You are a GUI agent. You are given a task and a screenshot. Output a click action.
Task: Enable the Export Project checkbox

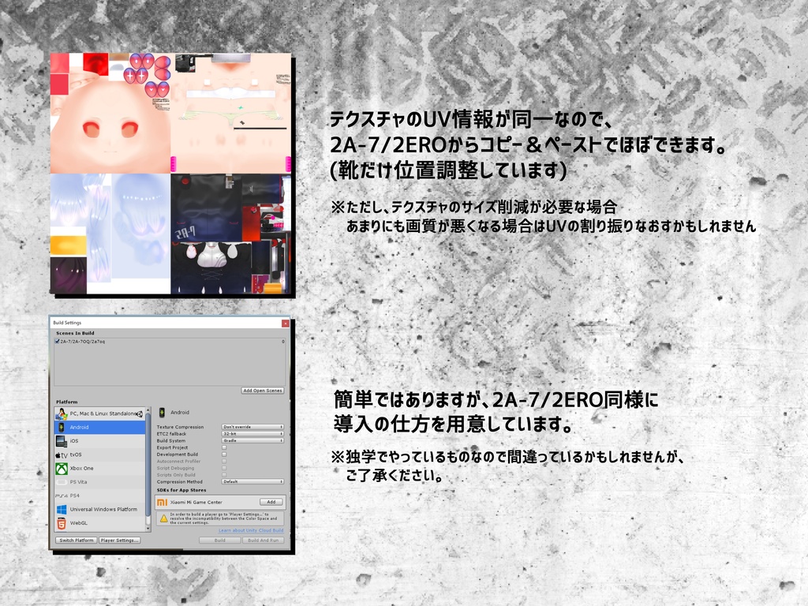pos(225,447)
